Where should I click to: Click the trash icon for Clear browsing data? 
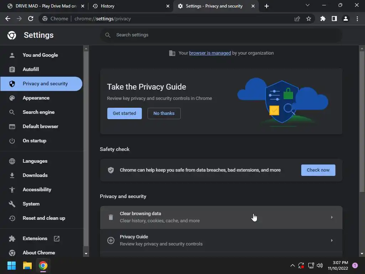tap(111, 217)
